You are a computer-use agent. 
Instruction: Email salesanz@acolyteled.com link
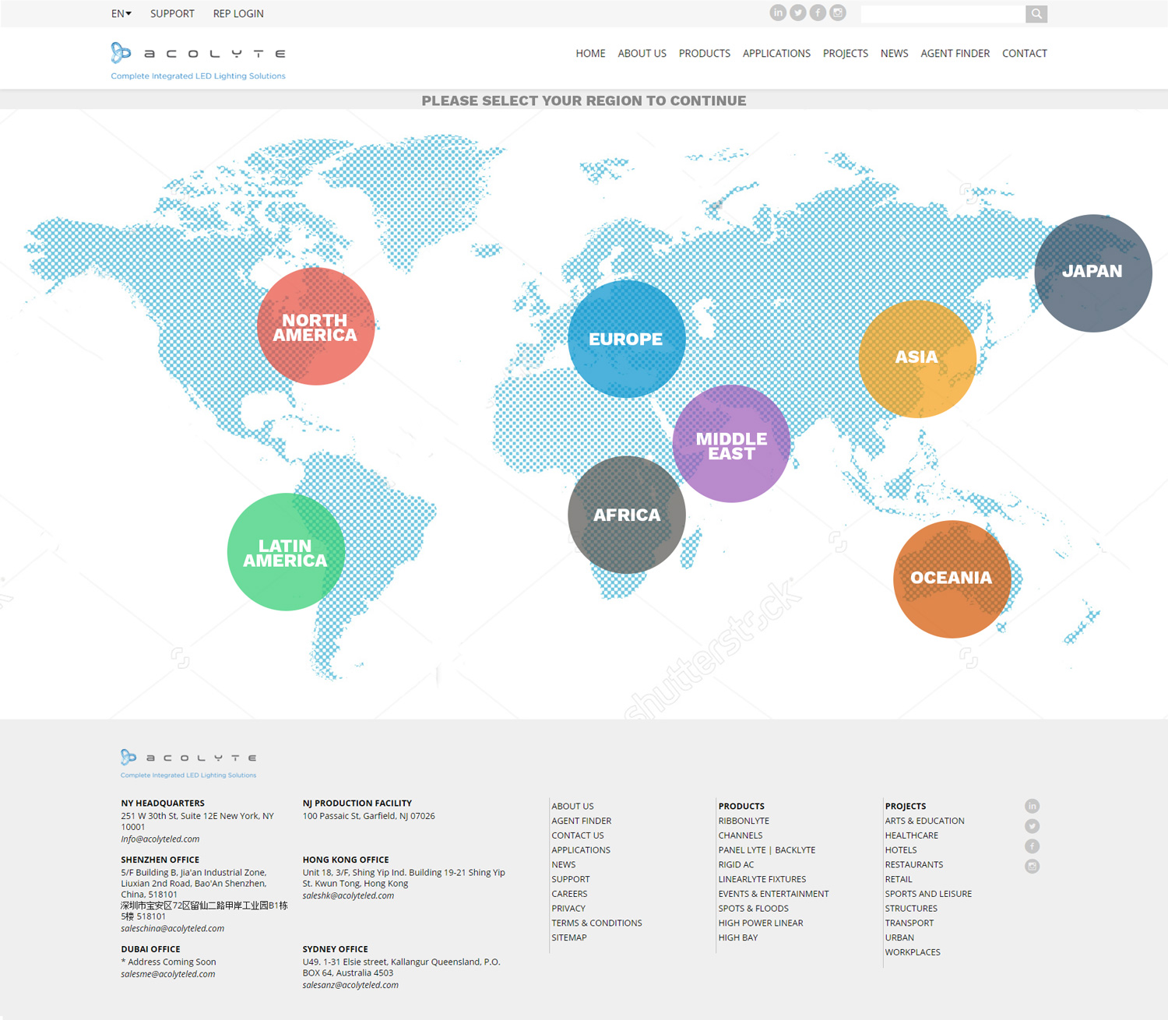350,985
